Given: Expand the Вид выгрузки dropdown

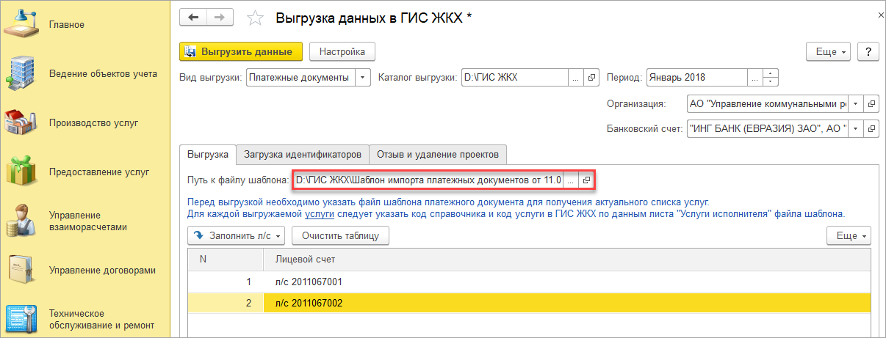Looking at the screenshot, I should coord(363,77).
